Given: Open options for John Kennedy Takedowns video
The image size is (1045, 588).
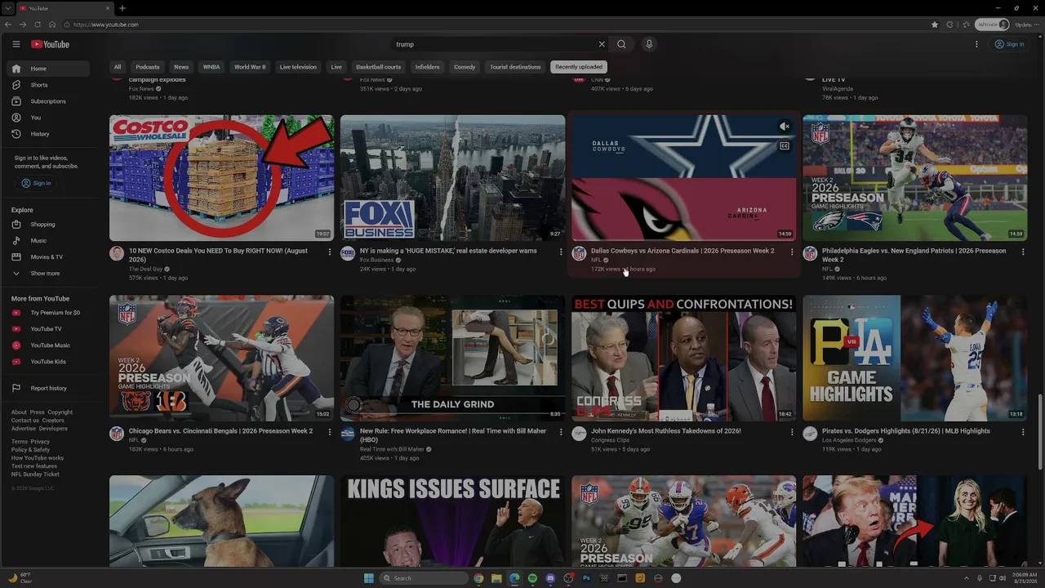Looking at the screenshot, I should coord(792,432).
